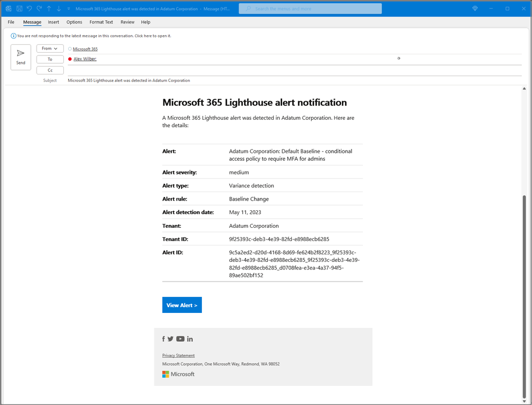
Task: Click the scroll up arrow of message body
Action: 524,88
